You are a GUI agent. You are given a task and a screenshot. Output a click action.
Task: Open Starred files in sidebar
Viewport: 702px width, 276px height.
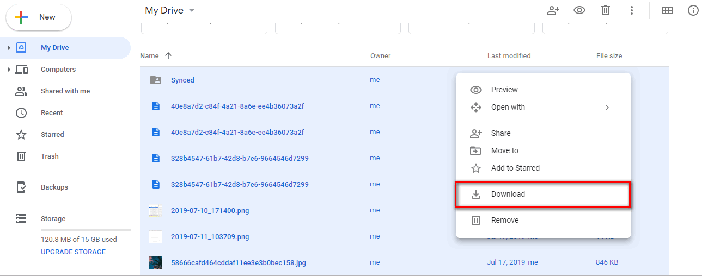coord(52,135)
